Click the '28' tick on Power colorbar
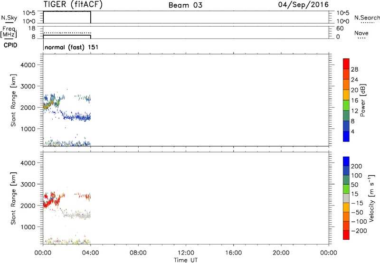The image size is (380, 263). [354, 69]
